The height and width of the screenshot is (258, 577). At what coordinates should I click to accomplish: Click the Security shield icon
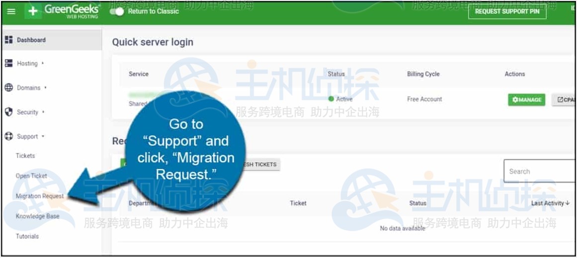(x=8, y=112)
